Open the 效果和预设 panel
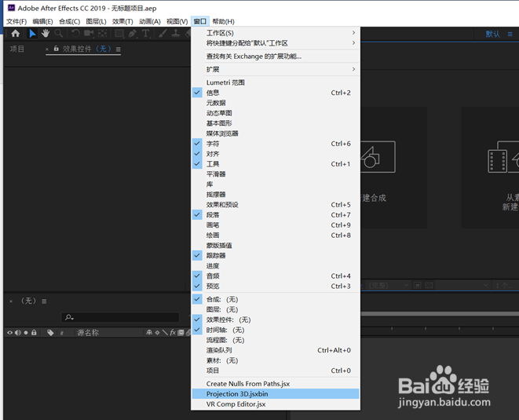The height and width of the screenshot is (420, 519). click(275, 205)
